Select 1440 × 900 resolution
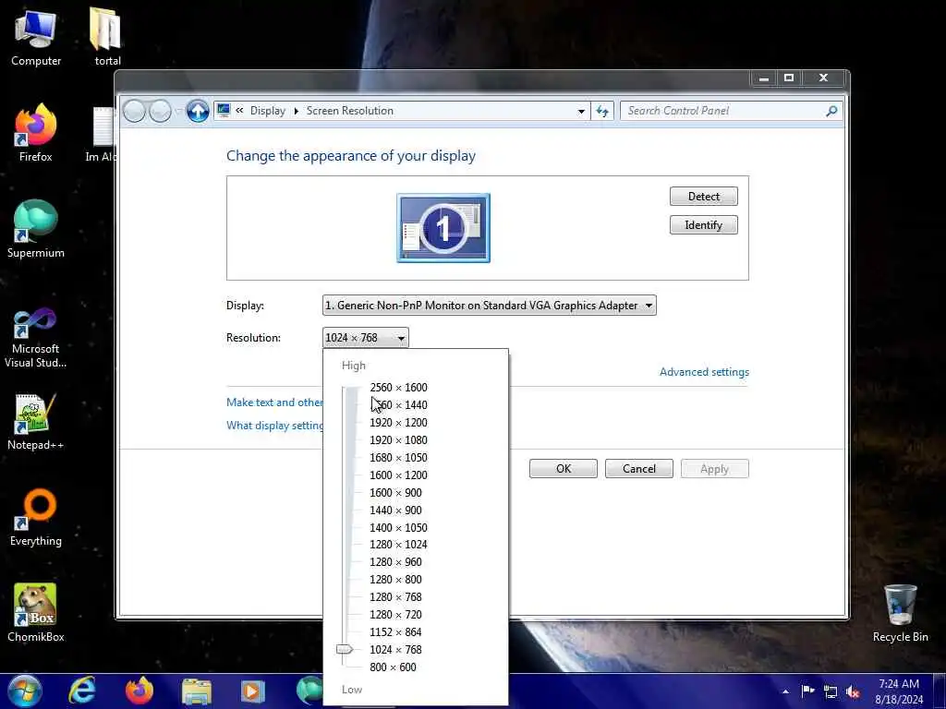The width and height of the screenshot is (946, 709). 395,510
